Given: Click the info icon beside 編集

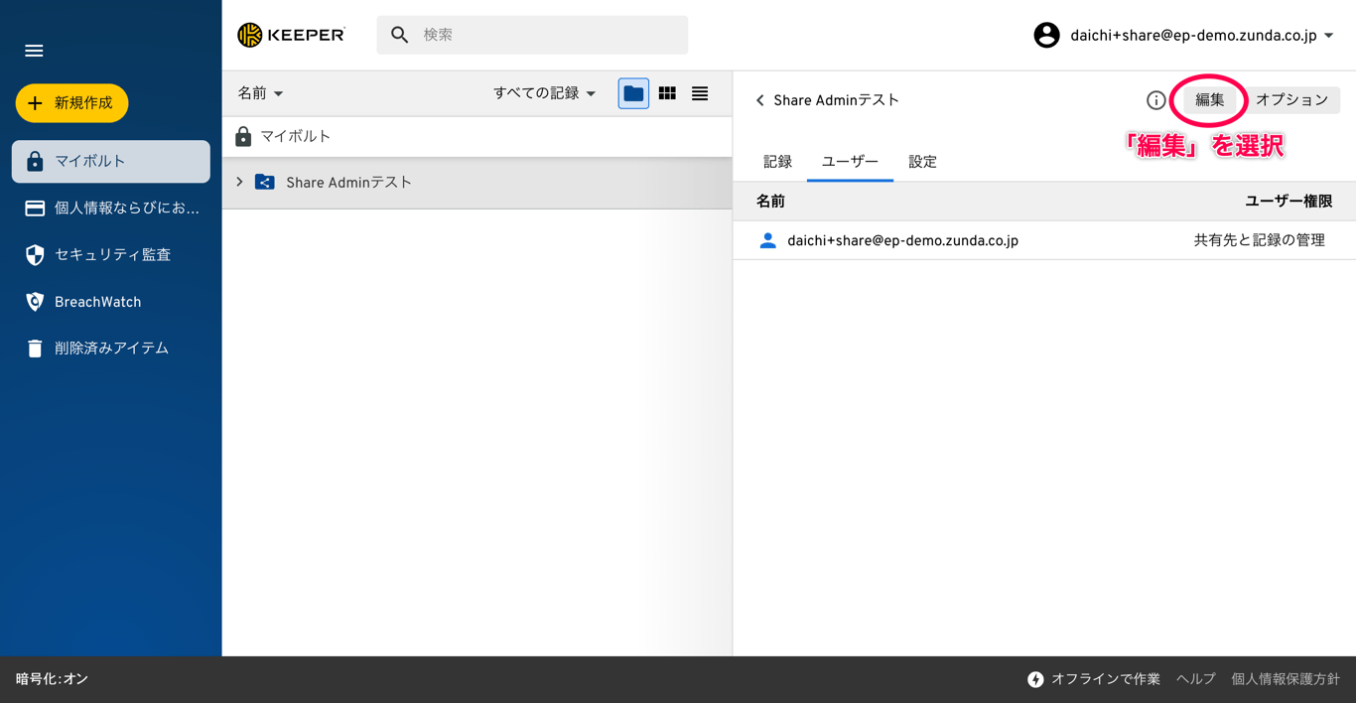Looking at the screenshot, I should [x=1155, y=99].
